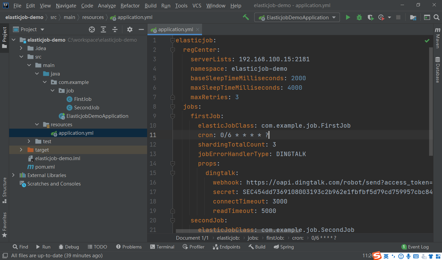Click Expand All in Project panel
This screenshot has width=442, height=260.
[x=103, y=29]
